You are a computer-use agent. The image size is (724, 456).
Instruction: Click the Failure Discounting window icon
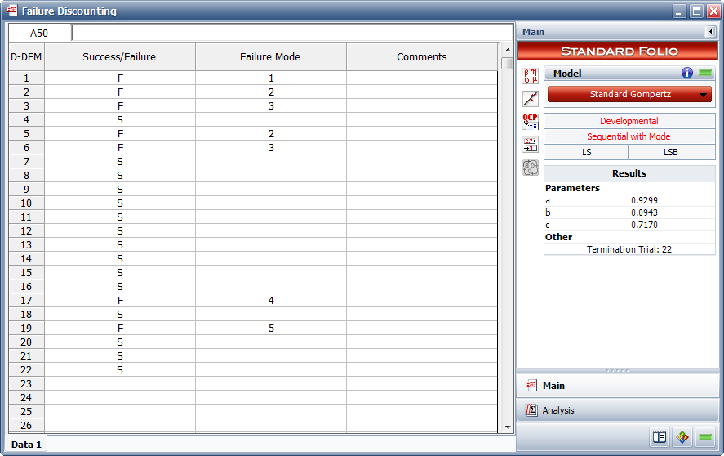pos(12,10)
